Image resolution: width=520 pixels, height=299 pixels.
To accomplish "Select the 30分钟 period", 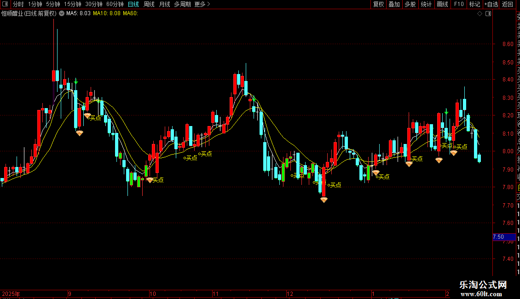I will pos(94,4).
